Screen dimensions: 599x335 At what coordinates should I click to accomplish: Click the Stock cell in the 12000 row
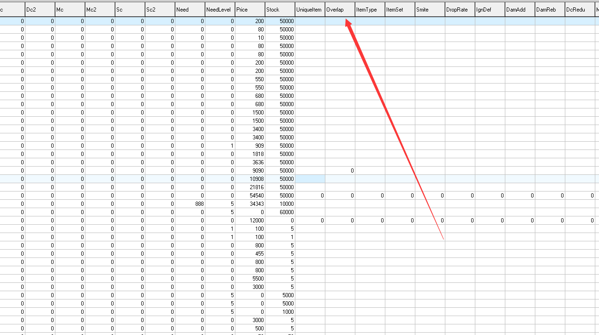click(280, 221)
